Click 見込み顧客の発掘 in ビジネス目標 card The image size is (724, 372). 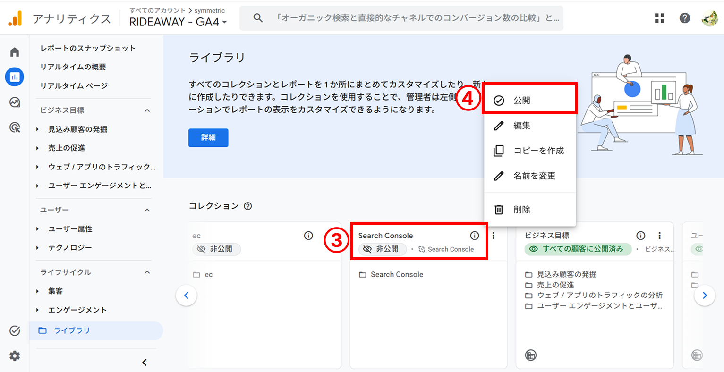pos(567,274)
